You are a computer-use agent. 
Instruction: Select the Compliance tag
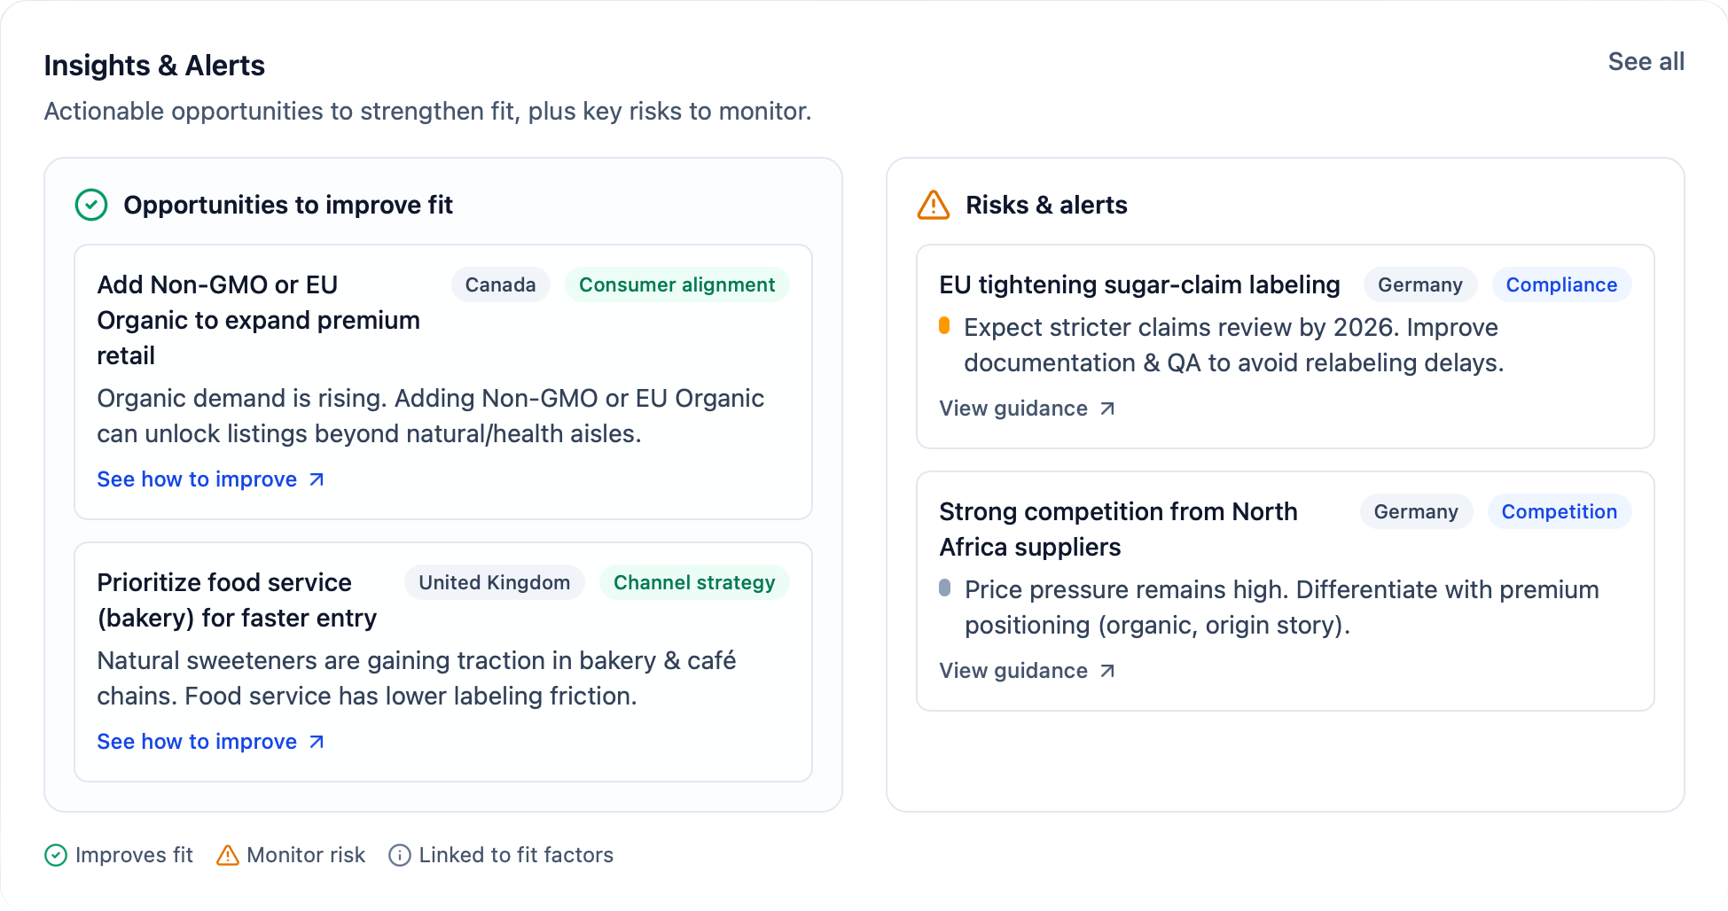point(1561,284)
